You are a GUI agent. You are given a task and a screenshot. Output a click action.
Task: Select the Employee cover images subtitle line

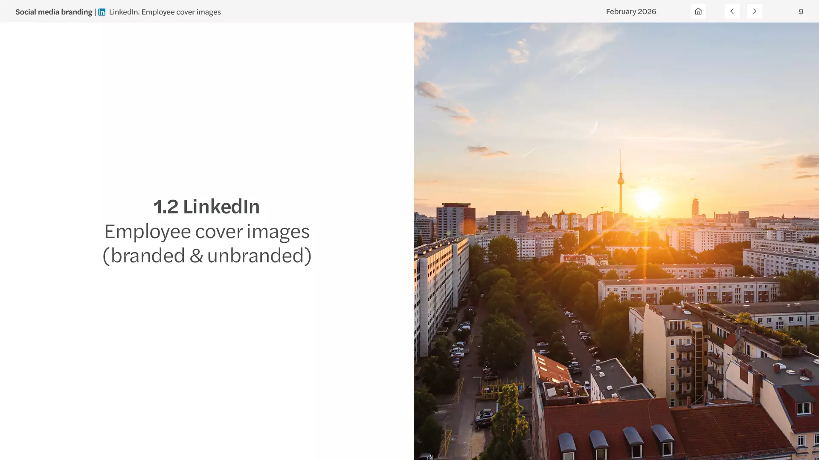coord(207,231)
